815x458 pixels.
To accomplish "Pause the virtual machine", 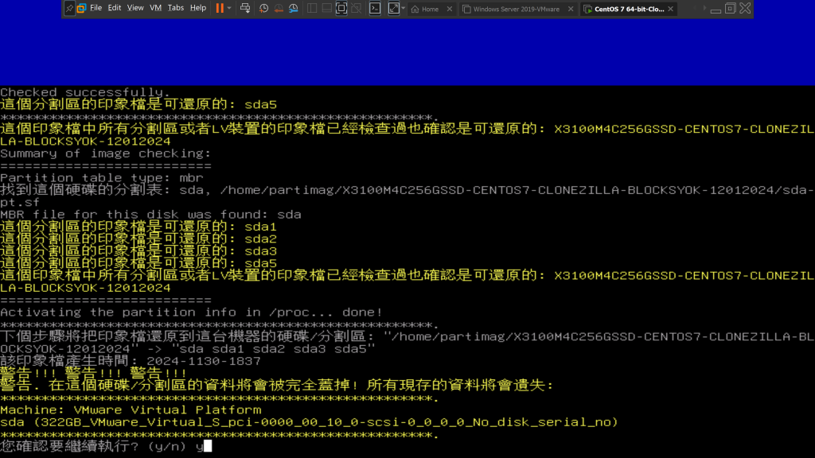I will tap(220, 8).
